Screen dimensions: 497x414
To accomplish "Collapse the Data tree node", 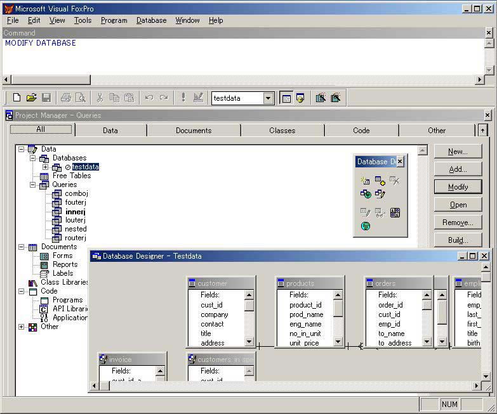I will (x=21, y=149).
